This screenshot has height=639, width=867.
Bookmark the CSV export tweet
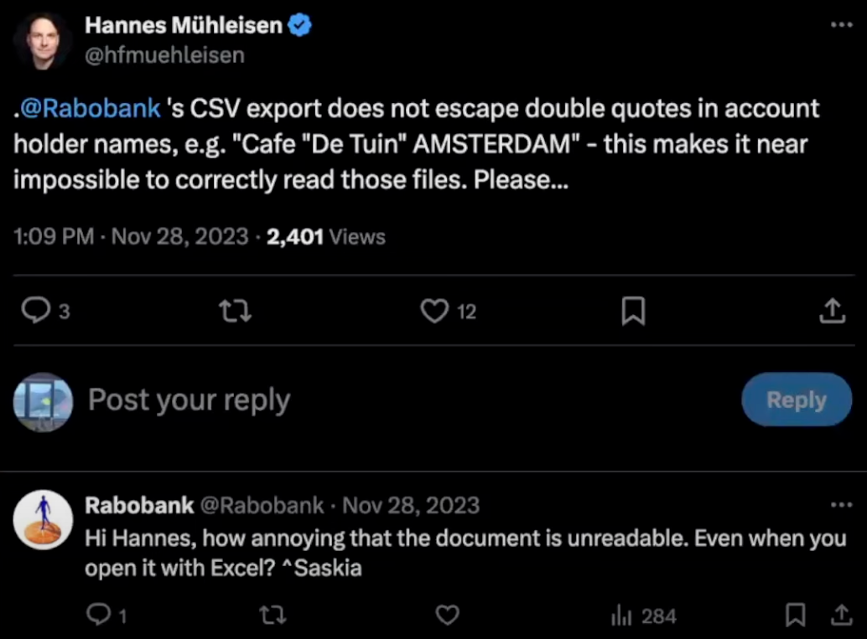pos(633,311)
